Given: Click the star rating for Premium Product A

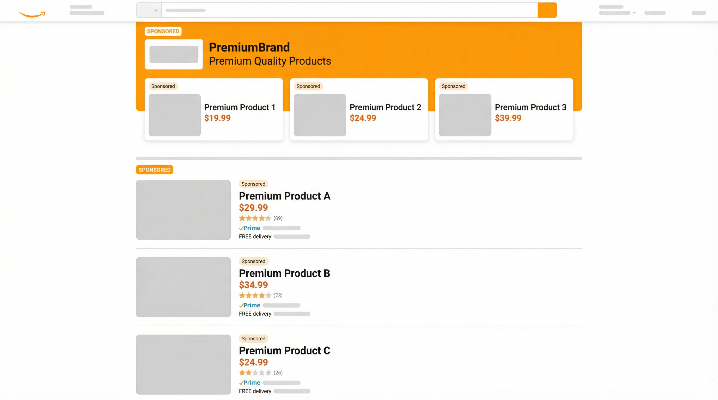Looking at the screenshot, I should point(255,218).
